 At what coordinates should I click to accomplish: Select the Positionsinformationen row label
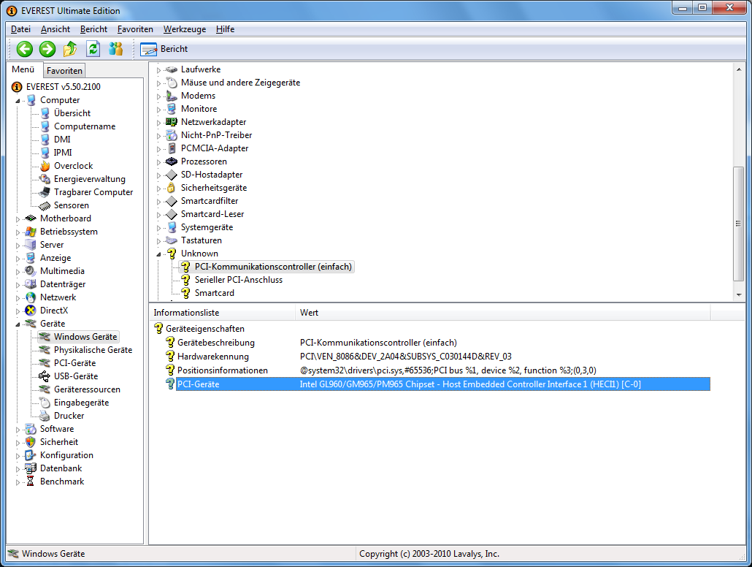click(x=223, y=370)
